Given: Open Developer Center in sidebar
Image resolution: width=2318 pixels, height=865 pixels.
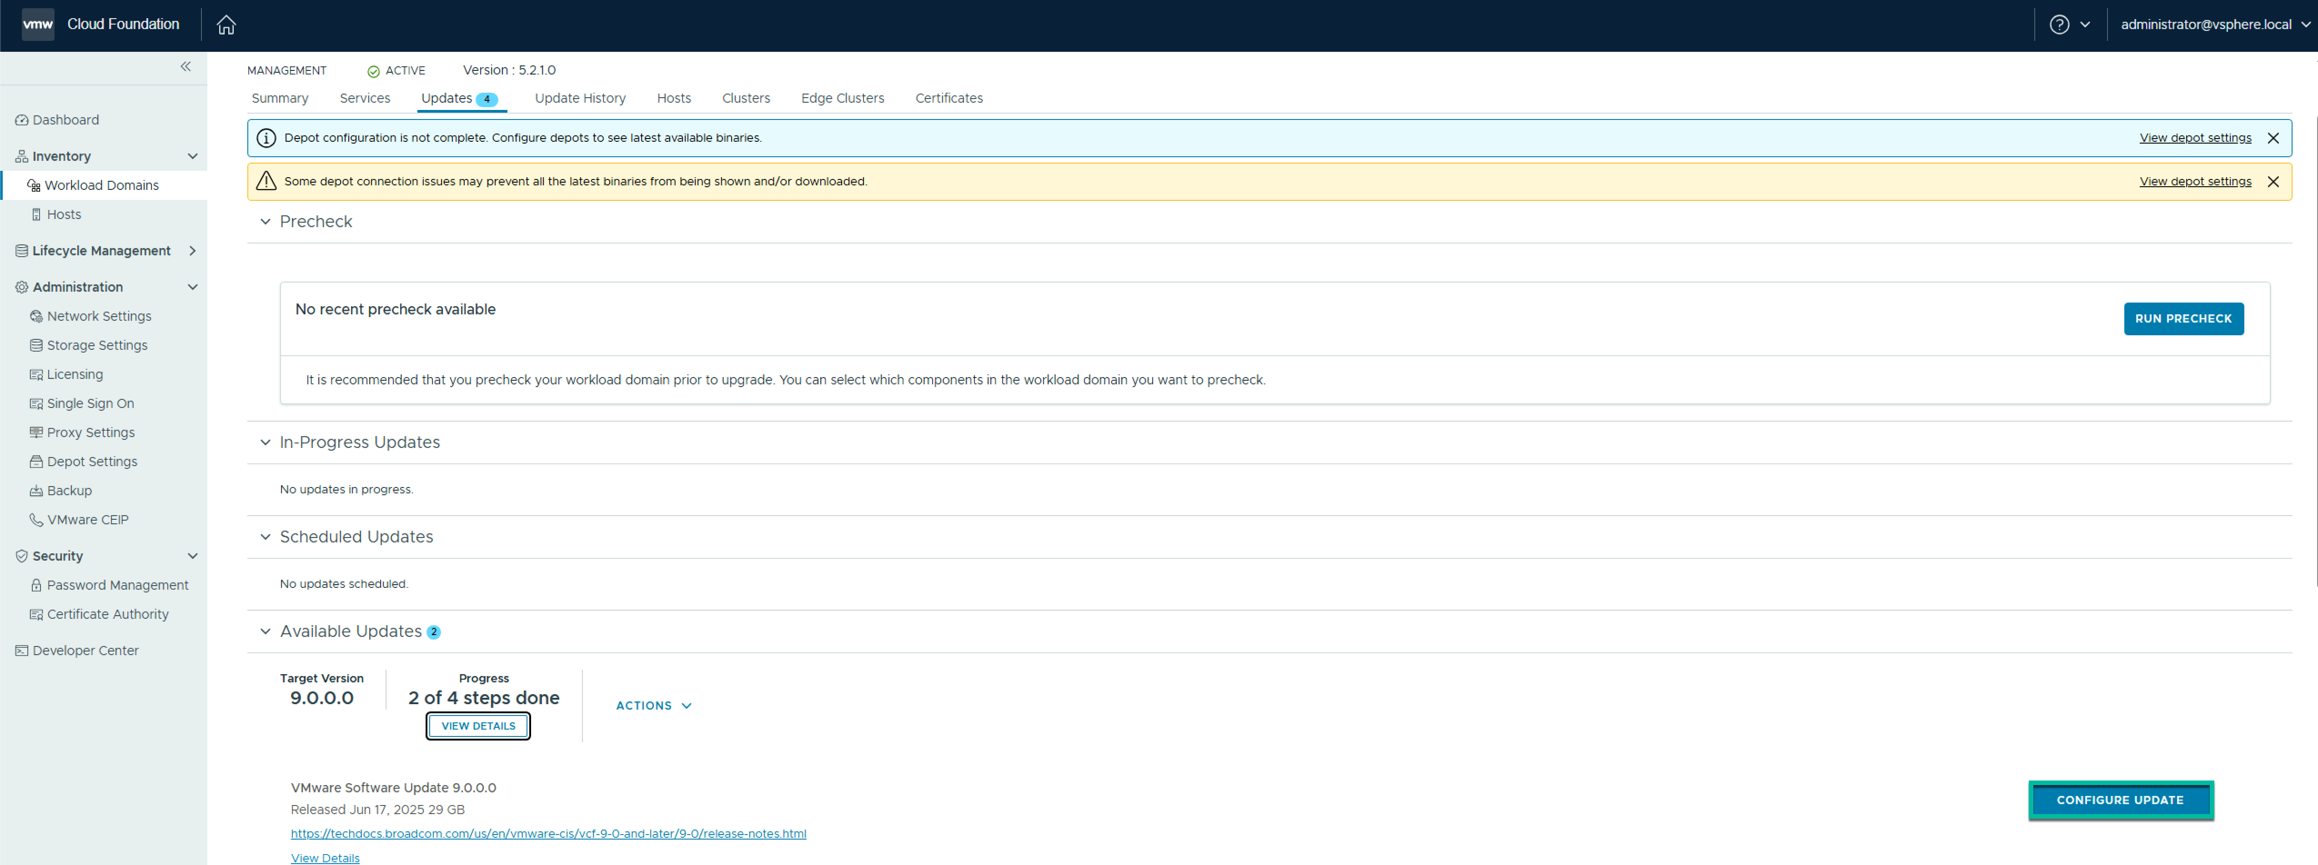Looking at the screenshot, I should (85, 651).
